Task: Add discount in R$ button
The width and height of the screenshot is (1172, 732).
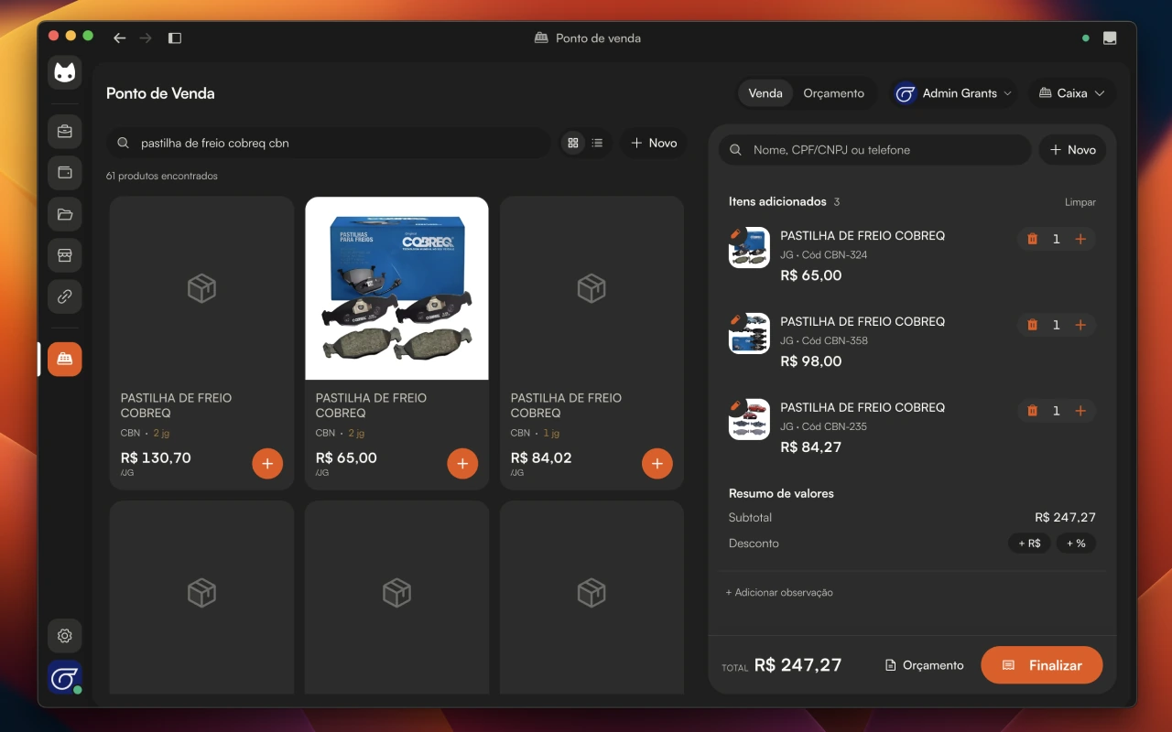Action: [1029, 544]
